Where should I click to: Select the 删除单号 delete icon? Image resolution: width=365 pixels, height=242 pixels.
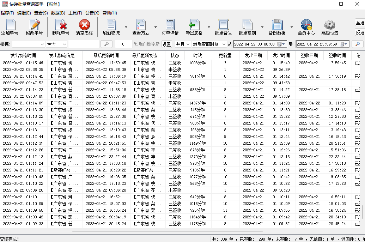coord(61,27)
